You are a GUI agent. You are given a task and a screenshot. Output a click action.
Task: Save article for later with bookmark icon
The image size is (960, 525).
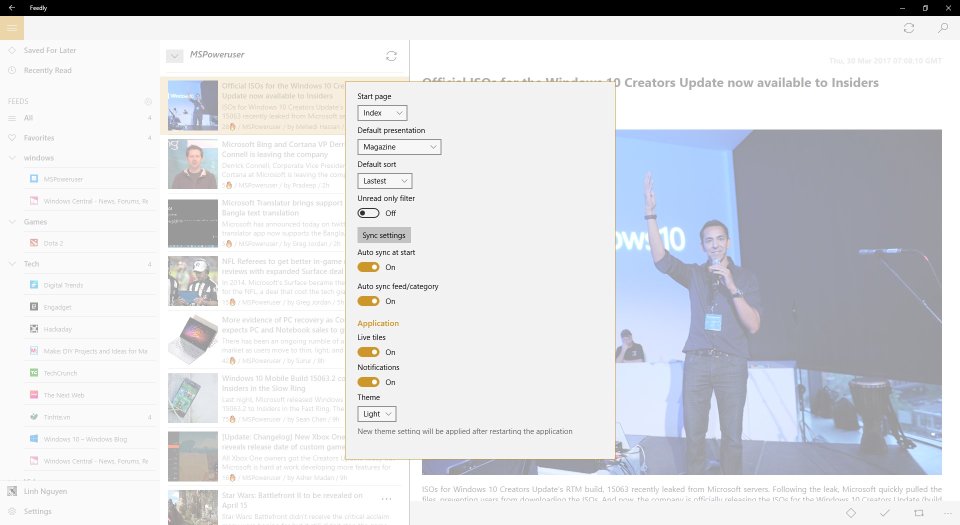(x=851, y=513)
